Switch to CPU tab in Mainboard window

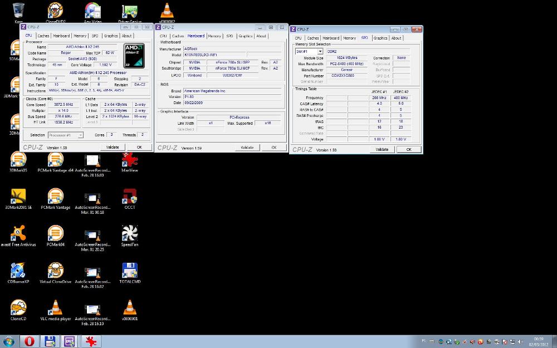pos(163,36)
